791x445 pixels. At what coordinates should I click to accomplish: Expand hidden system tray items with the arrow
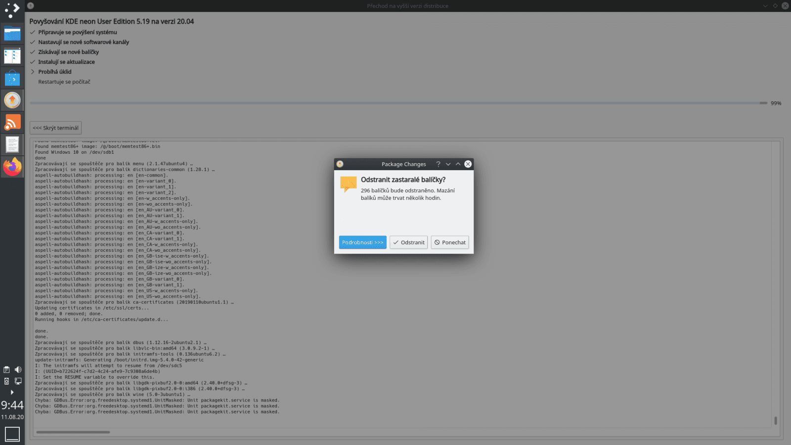tap(12, 392)
